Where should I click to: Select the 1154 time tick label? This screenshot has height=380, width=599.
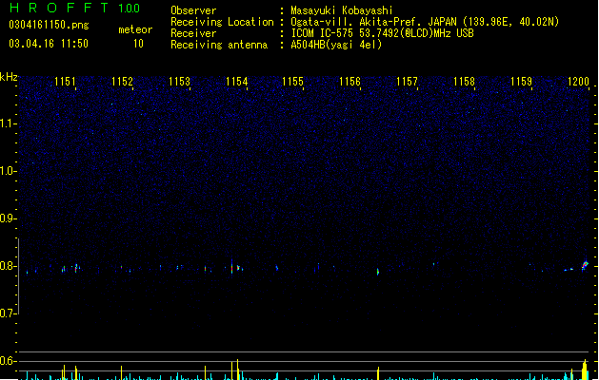click(x=236, y=81)
